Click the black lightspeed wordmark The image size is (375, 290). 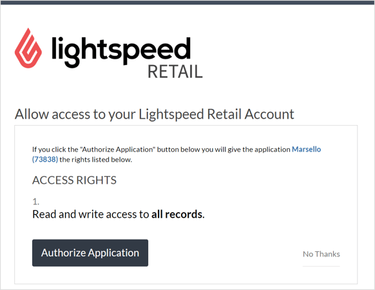[121, 52]
